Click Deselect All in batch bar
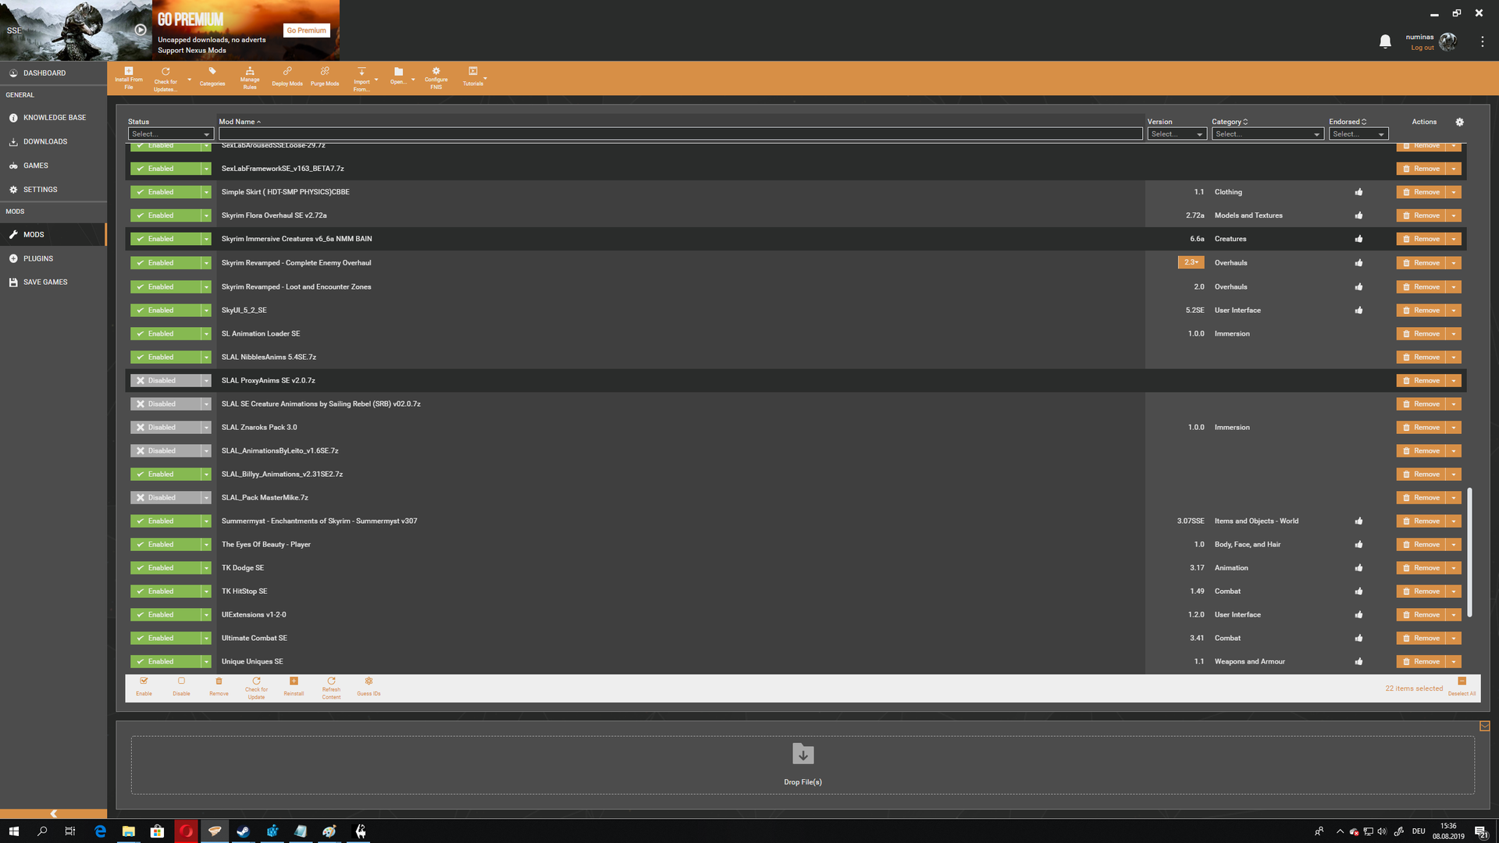The image size is (1499, 843). point(1462,686)
